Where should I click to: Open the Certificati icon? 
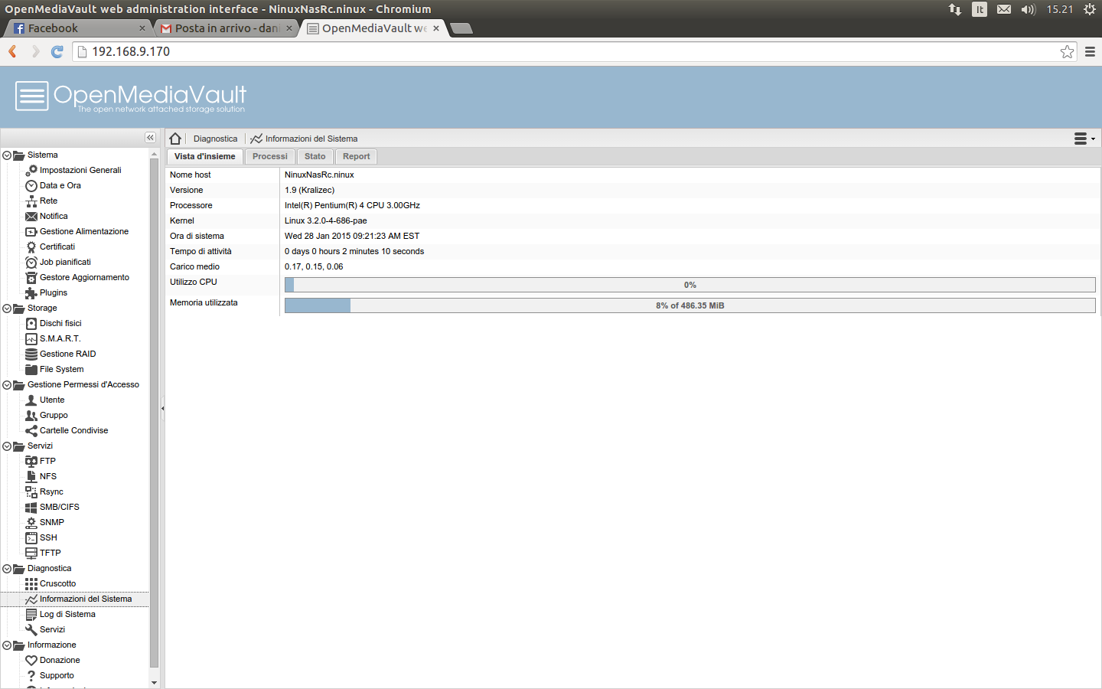(x=31, y=247)
